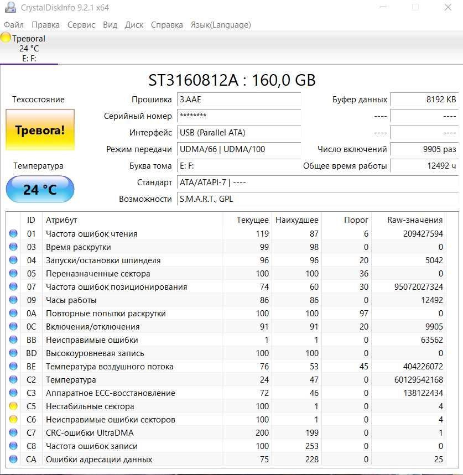Click raw value 60129542168 in Температура row
The width and height of the screenshot is (463, 475).
point(418,379)
